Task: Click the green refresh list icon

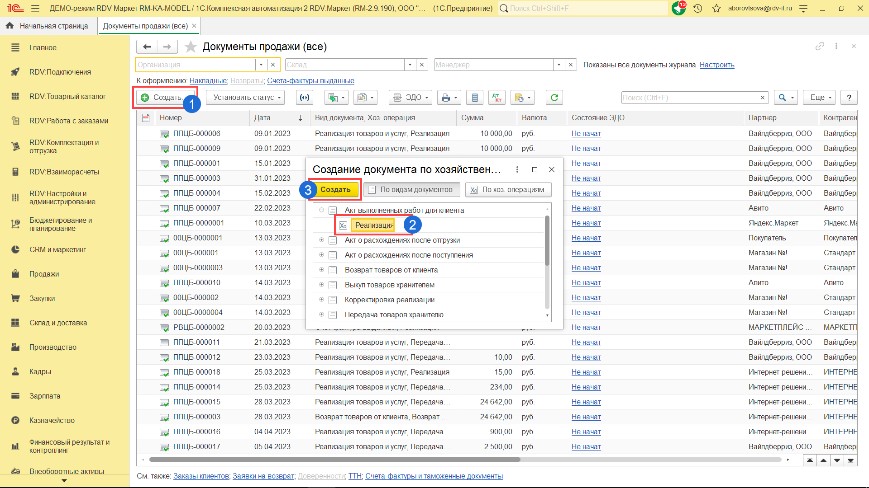Action: pos(554,98)
